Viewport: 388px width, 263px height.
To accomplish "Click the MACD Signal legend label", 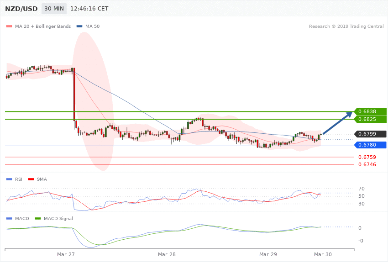I will (58, 218).
